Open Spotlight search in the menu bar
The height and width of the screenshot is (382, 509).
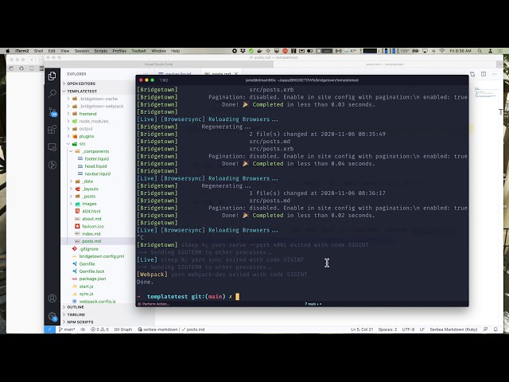(x=480, y=51)
